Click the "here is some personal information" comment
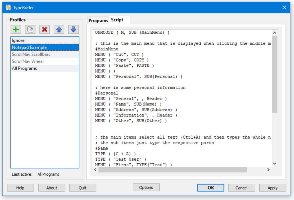294x200 pixels. pos(140,88)
